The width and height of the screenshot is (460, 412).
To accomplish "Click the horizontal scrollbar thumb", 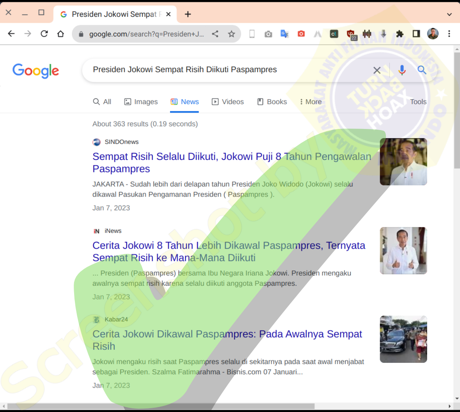I will (x=161, y=406).
